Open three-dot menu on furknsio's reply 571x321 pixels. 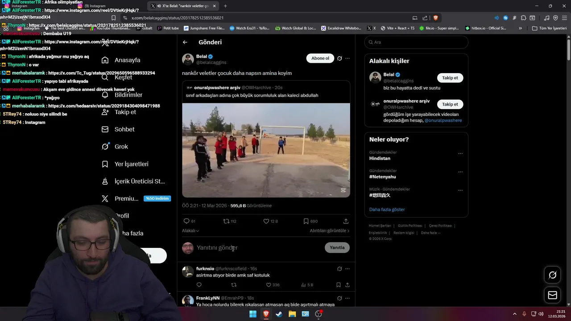coord(348,269)
